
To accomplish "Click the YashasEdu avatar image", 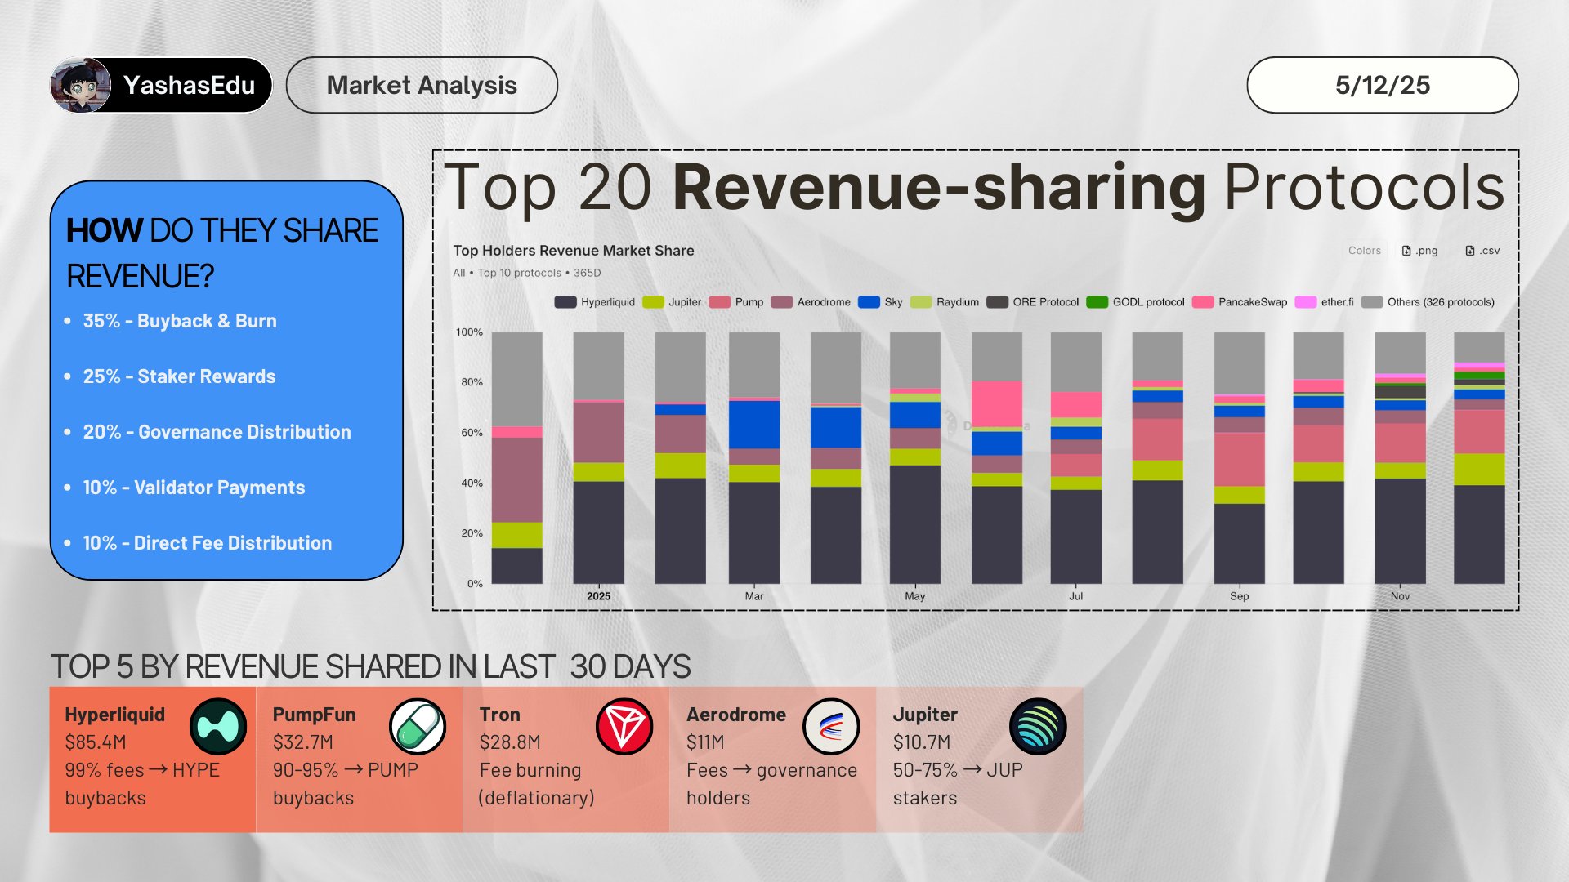I will pos(80,85).
